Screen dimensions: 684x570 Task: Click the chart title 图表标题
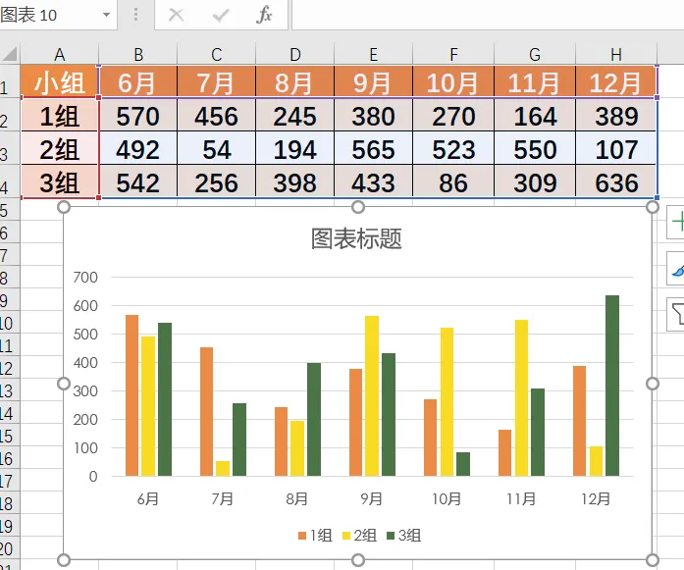[x=356, y=239]
